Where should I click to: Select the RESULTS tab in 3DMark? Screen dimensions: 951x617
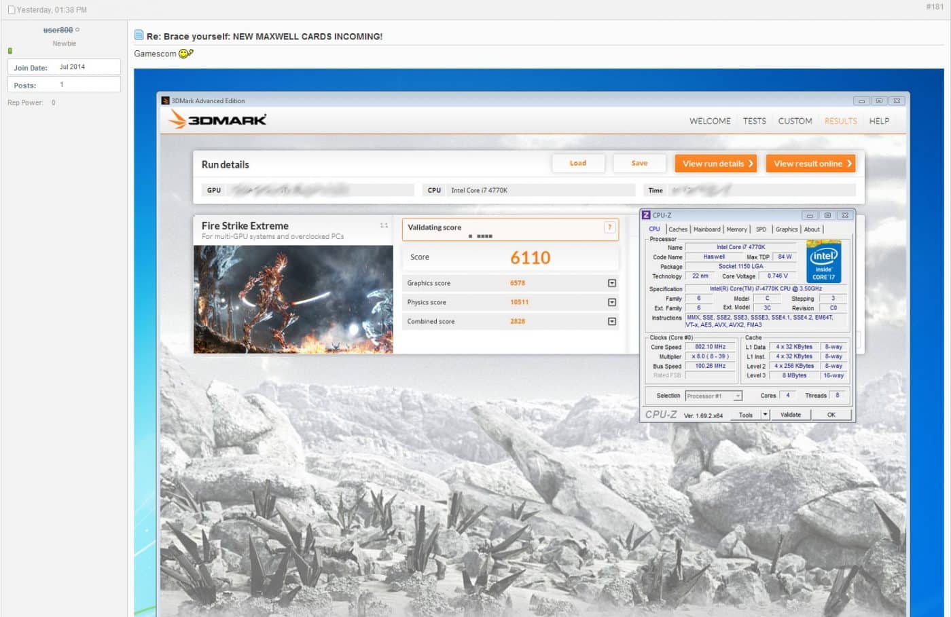(x=840, y=121)
